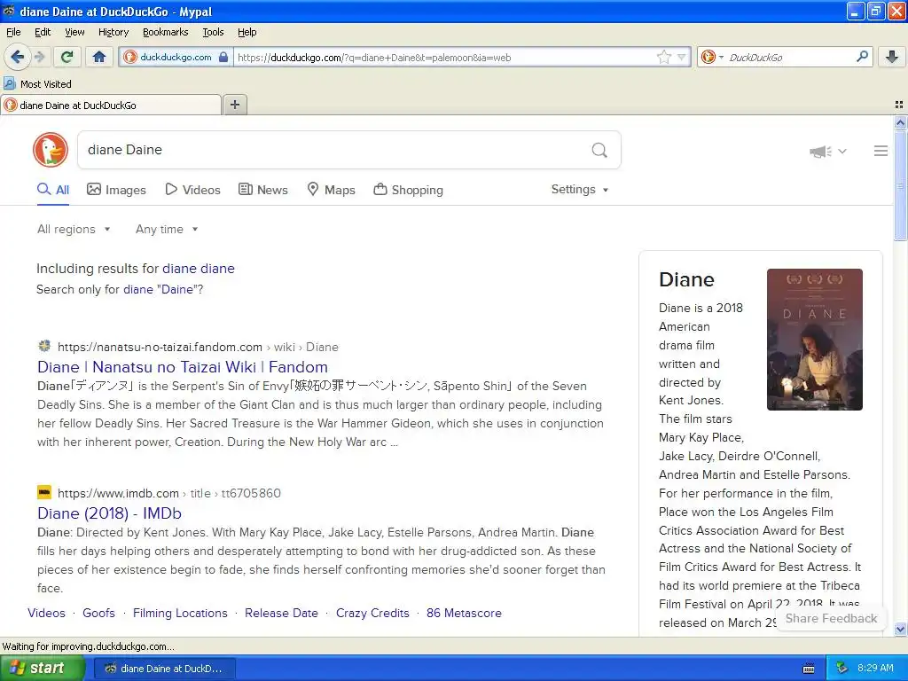Click the Forward navigation arrow
The image size is (908, 681).
39,57
